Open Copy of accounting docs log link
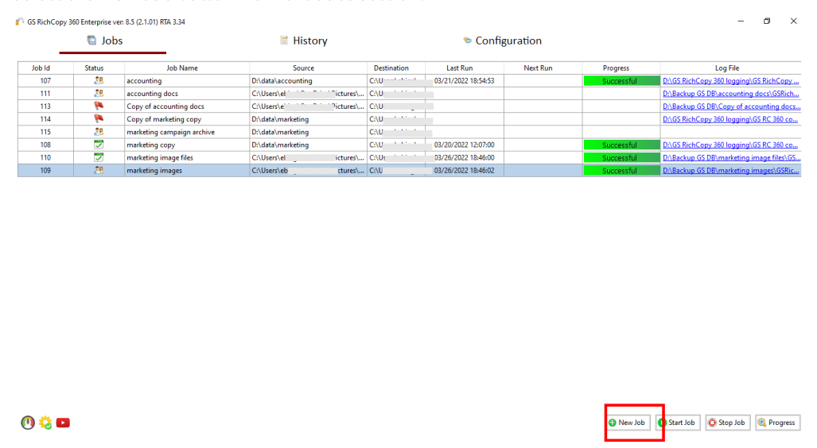 point(731,106)
